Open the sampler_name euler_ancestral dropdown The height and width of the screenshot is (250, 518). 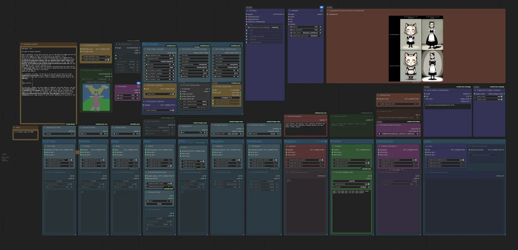(x=227, y=134)
